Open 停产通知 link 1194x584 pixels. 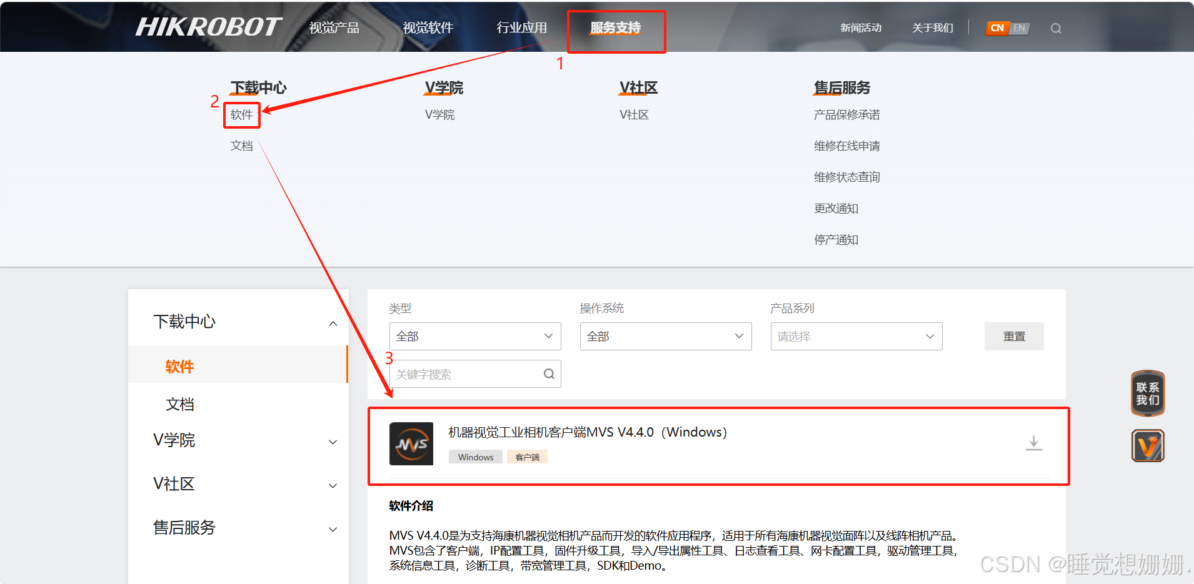pos(836,240)
